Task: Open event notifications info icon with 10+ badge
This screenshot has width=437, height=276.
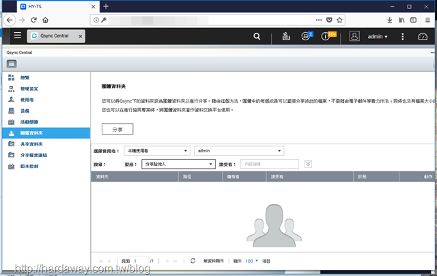Action: tap(327, 36)
